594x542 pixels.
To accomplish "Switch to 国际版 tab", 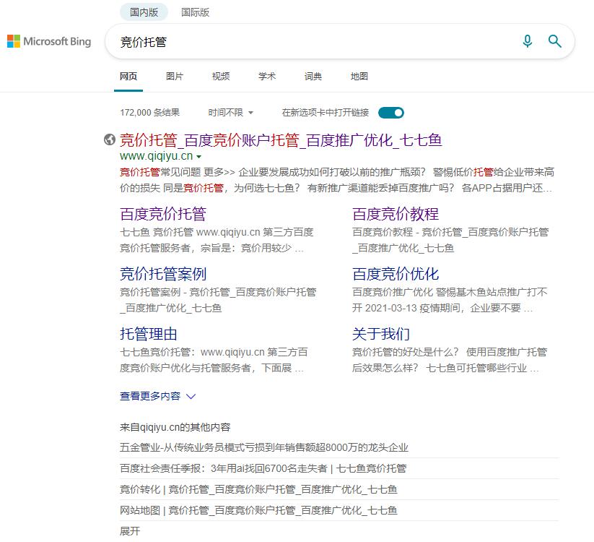I will [x=195, y=12].
